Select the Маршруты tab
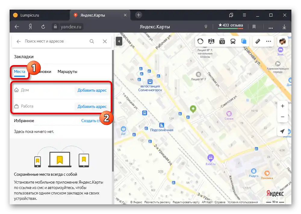Viewport: 301px width, 214px height. click(67, 71)
